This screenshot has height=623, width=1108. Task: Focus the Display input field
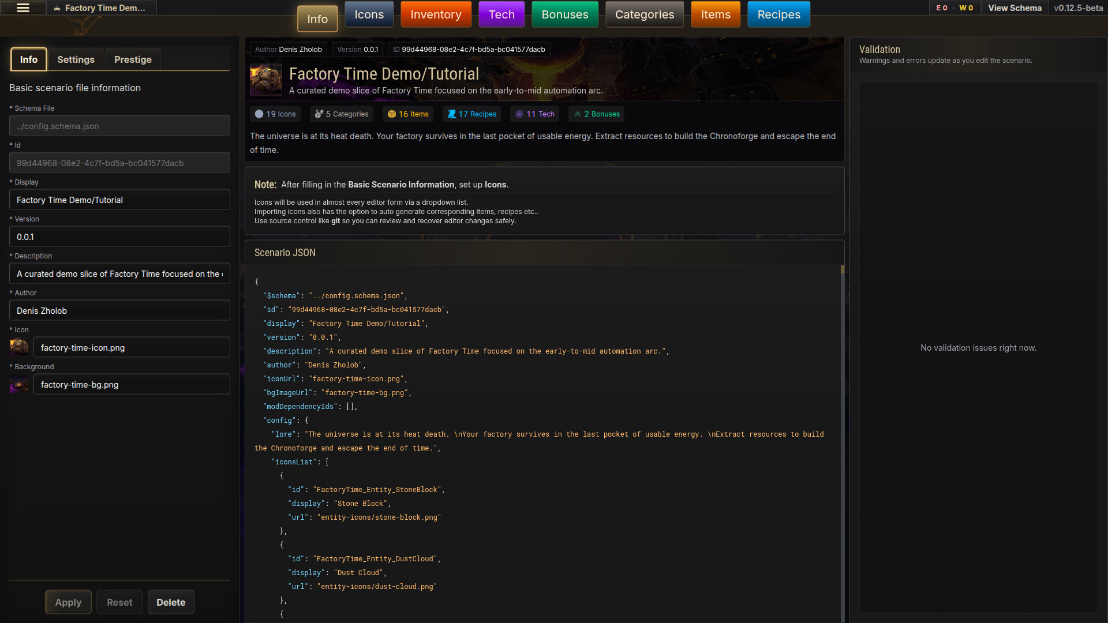[x=119, y=200]
